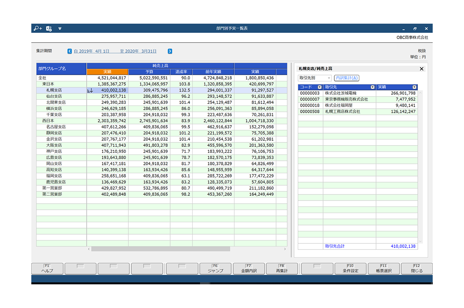Viewport: 464px width, 308px height.
Task: Close the 札幌支店/純売上高 breakdown panel
Action: pos(422,69)
